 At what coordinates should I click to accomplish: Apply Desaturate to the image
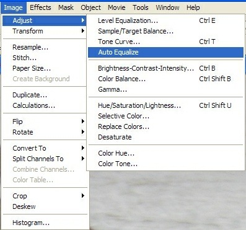[165, 137]
